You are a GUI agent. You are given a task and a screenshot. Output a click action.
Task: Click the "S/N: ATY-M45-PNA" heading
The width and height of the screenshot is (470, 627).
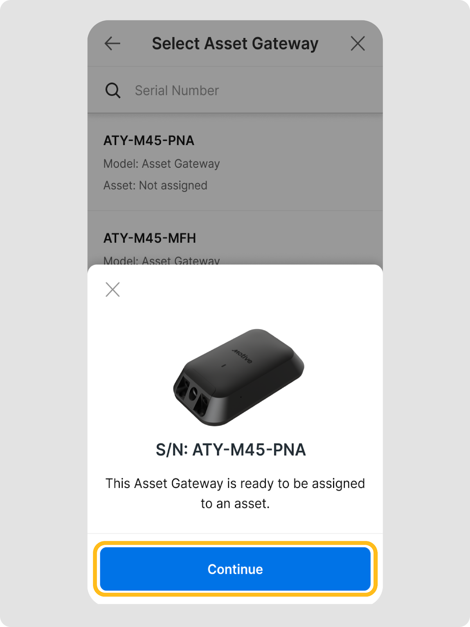pos(231,450)
